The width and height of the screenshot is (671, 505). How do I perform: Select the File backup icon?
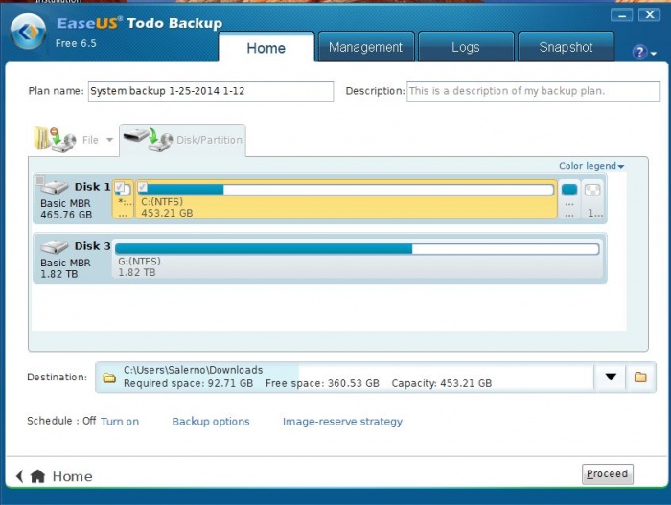(x=55, y=140)
